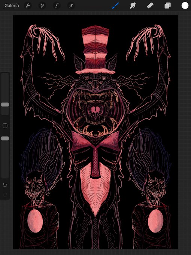Tap the undo arrow

[5, 185]
